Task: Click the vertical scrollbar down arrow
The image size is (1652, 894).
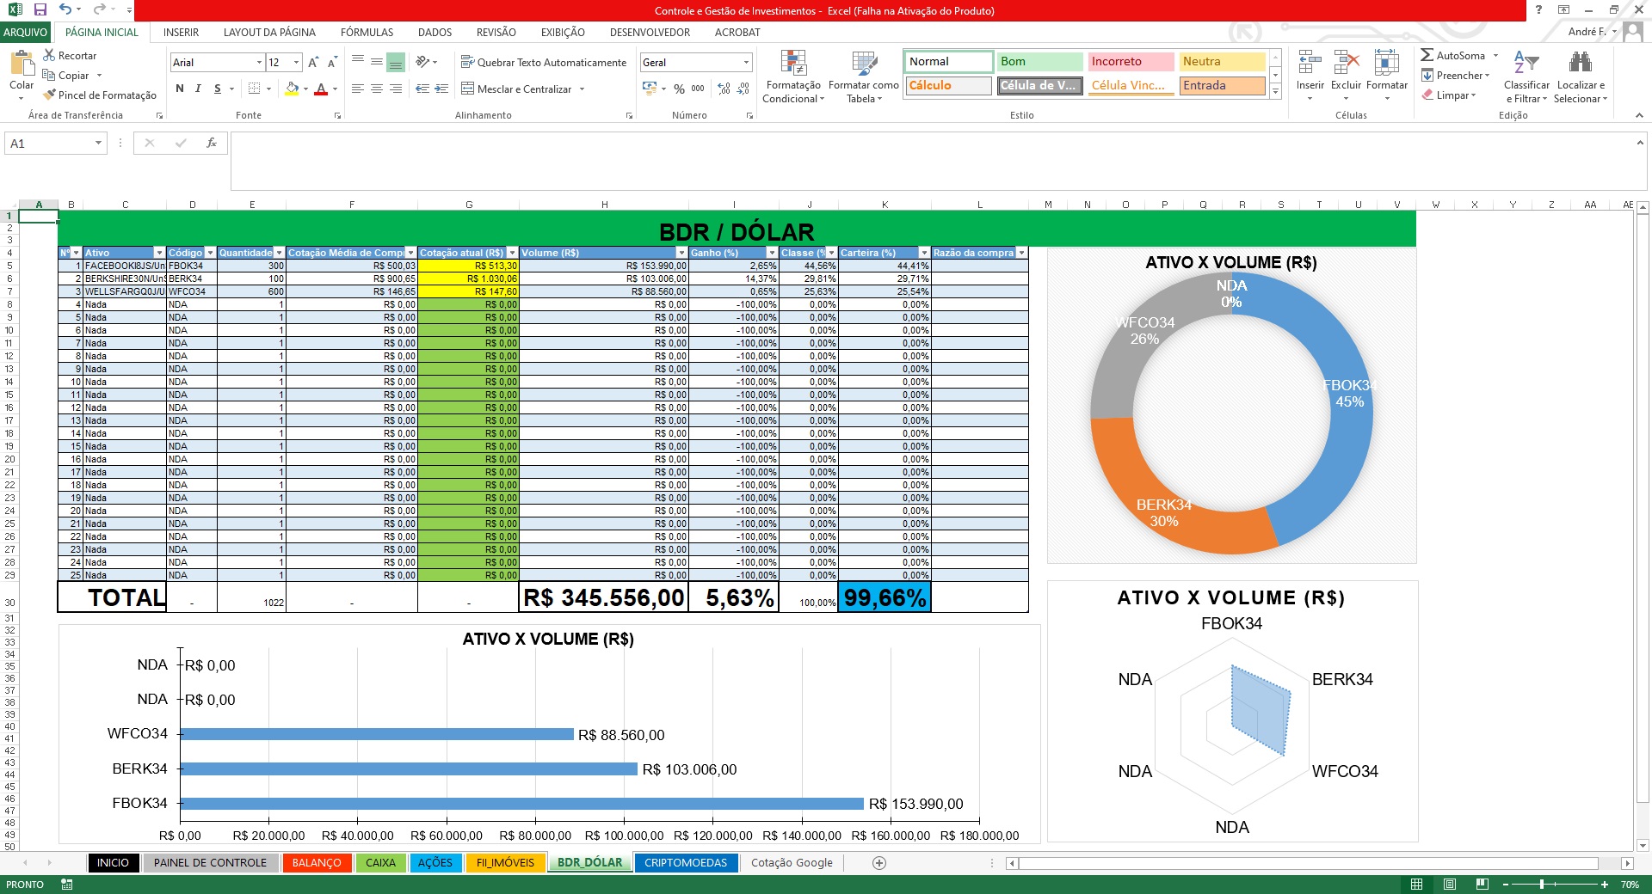Action: tap(1643, 845)
